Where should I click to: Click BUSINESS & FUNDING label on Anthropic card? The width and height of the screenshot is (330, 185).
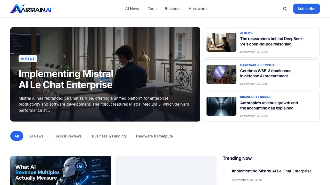256,97
